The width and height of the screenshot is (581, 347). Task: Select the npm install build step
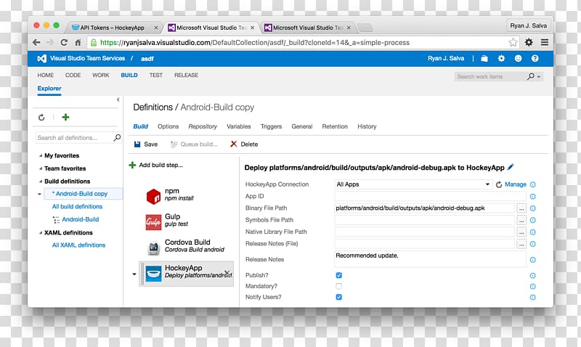click(x=187, y=195)
